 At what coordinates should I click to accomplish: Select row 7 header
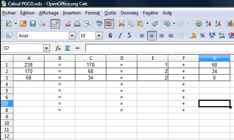[x=7, y=103]
